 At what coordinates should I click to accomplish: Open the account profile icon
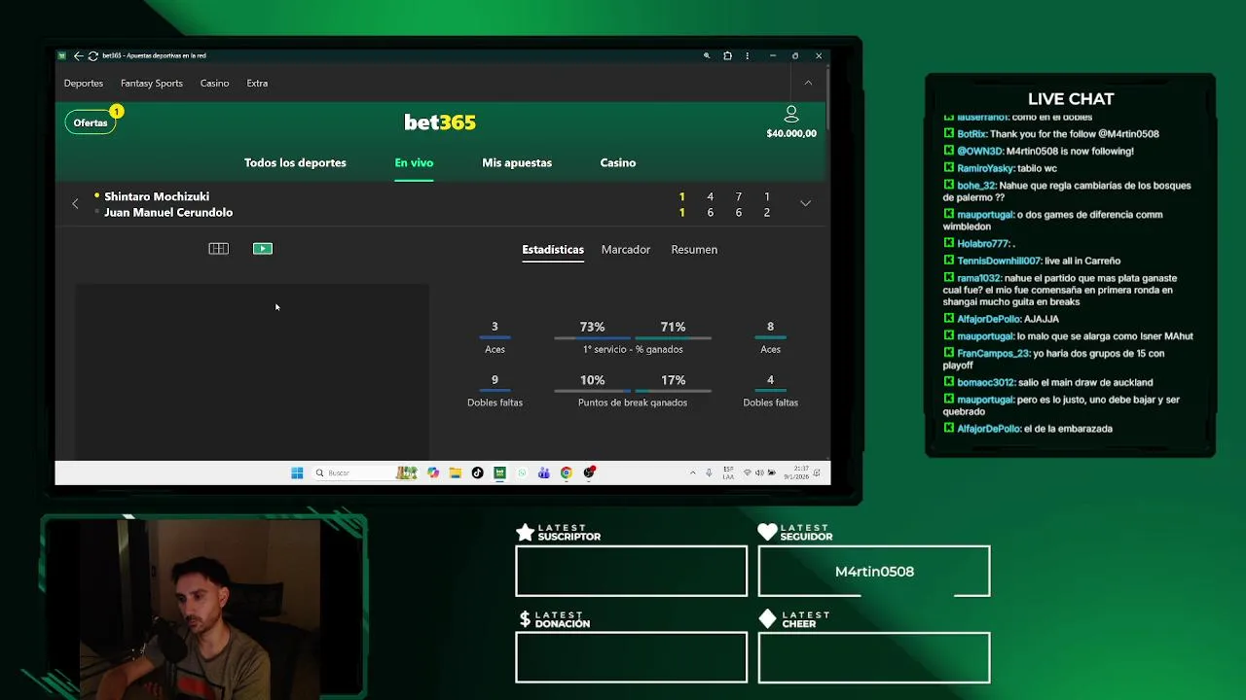(x=791, y=114)
